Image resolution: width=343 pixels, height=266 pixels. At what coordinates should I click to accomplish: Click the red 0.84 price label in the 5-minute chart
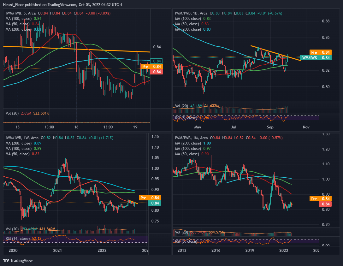pos(157,72)
